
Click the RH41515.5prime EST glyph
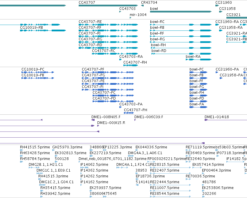click(x=21, y=150)
